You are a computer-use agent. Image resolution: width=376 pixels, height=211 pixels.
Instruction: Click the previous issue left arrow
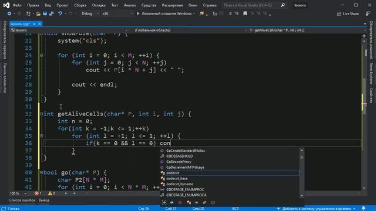click(66, 193)
